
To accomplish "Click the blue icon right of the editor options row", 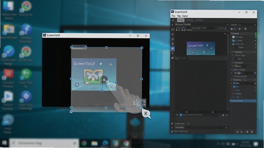I will 226,28.
